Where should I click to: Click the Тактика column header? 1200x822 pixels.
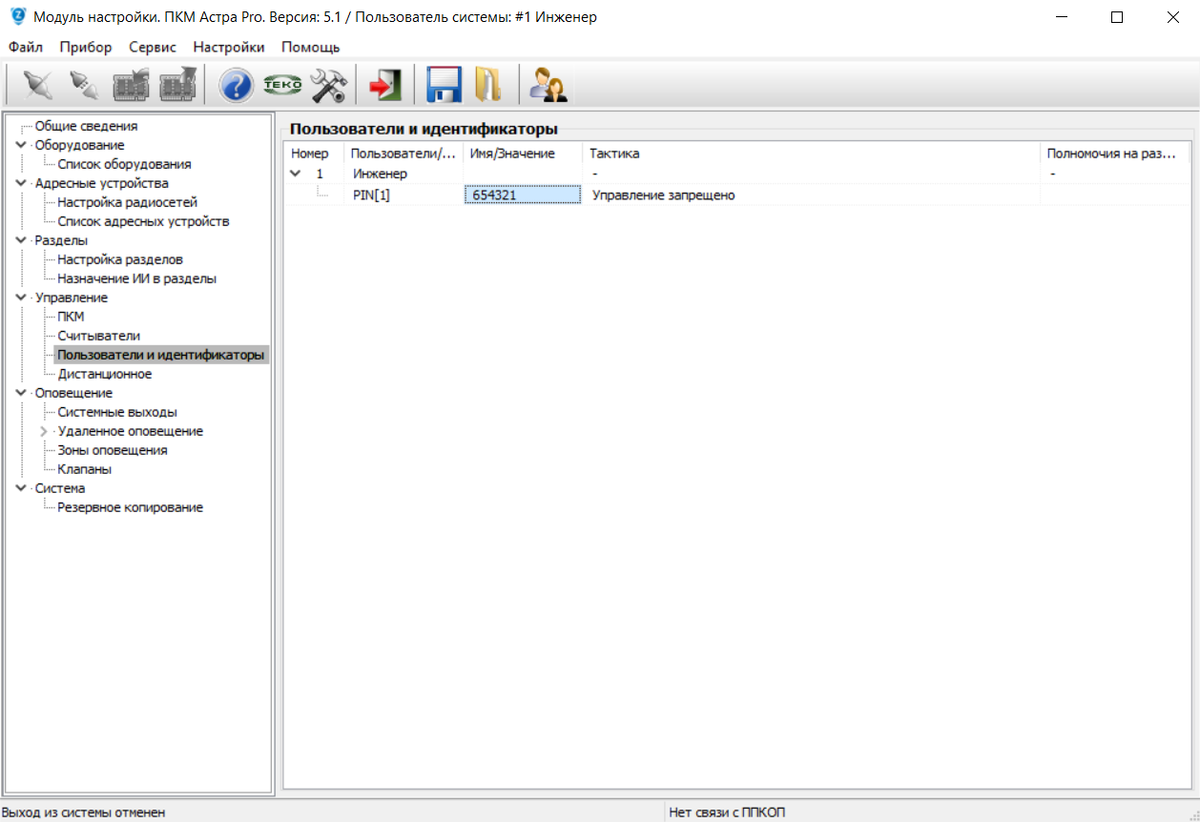(614, 154)
